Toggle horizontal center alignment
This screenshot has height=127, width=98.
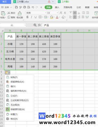pyautogui.click(x=75, y=17)
